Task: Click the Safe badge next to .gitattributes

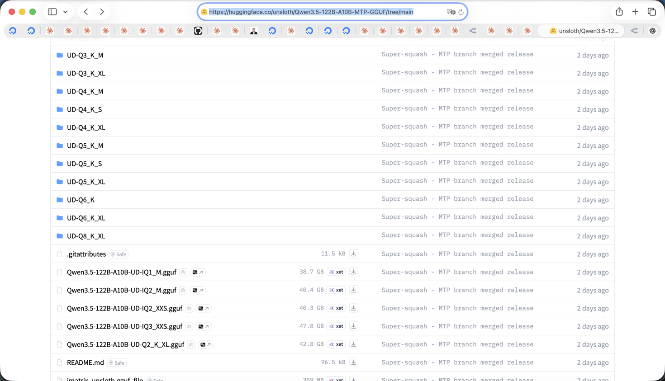Action: pyautogui.click(x=119, y=254)
